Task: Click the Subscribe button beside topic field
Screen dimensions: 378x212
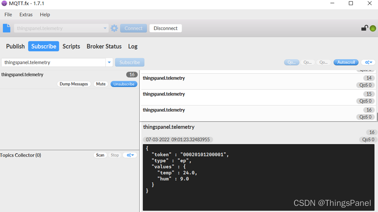Action: [x=130, y=62]
